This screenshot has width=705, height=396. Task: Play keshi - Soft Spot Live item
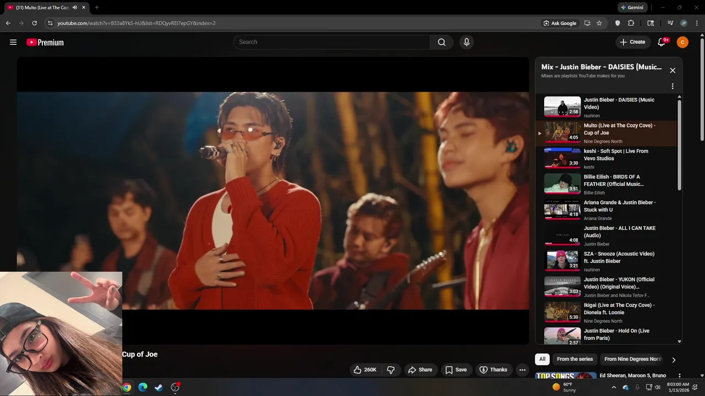click(x=606, y=159)
